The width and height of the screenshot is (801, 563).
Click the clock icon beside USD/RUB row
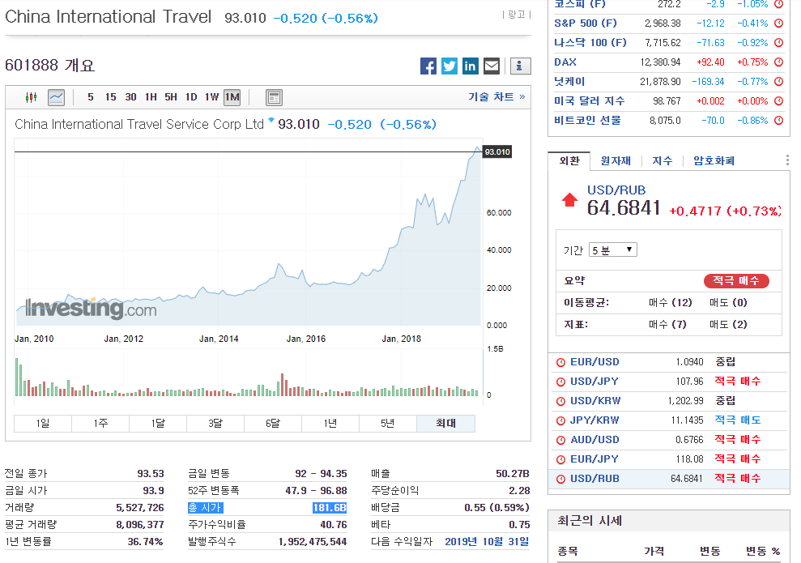pyautogui.click(x=560, y=479)
